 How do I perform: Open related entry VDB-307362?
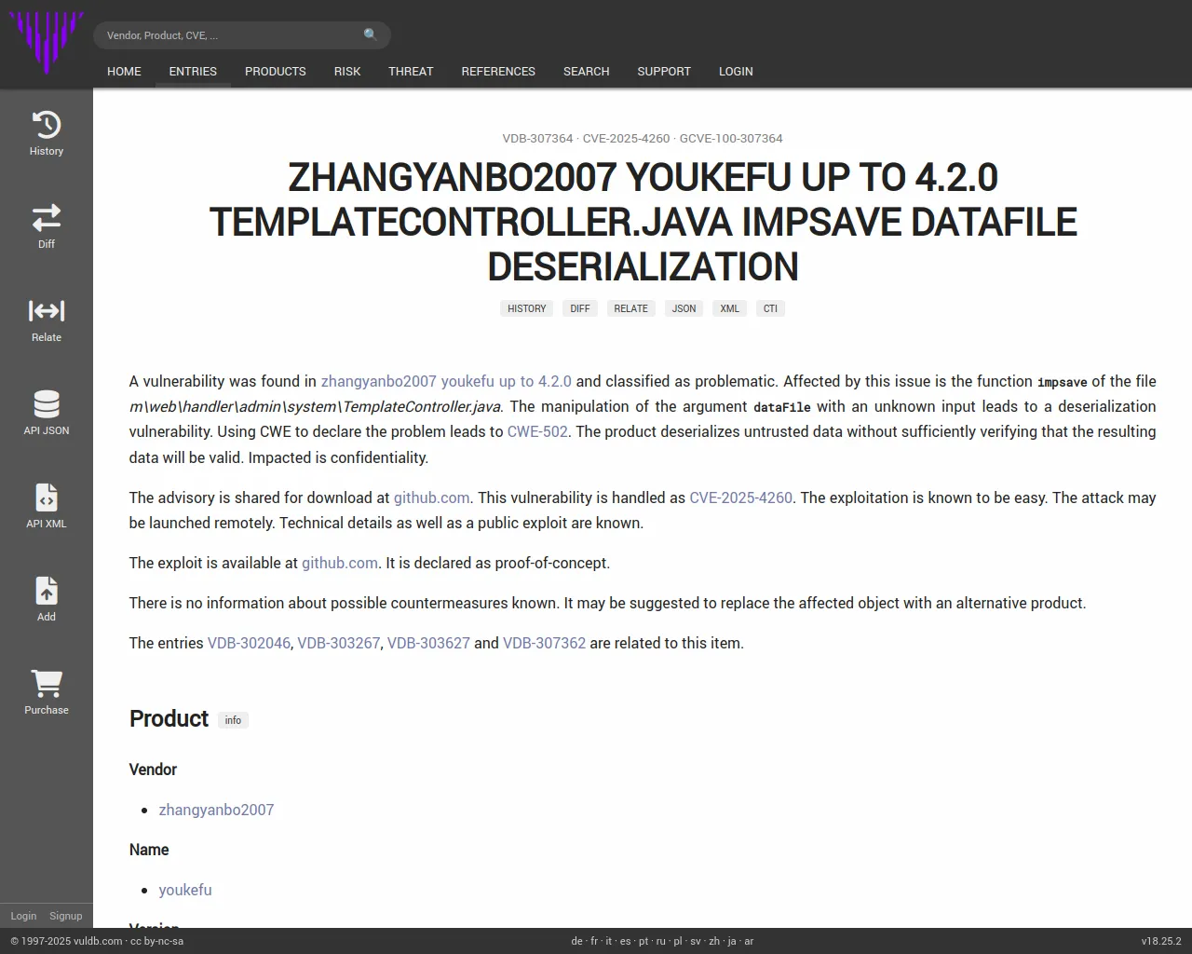pyautogui.click(x=544, y=643)
